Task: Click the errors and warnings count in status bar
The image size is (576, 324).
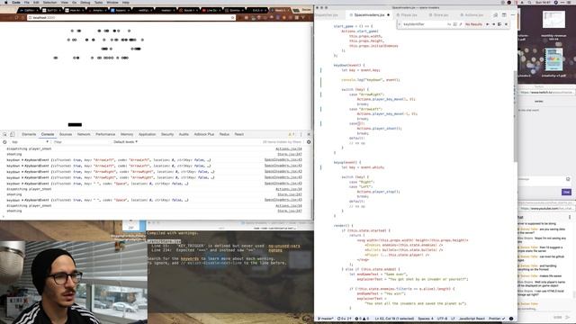Action: tap(362, 319)
